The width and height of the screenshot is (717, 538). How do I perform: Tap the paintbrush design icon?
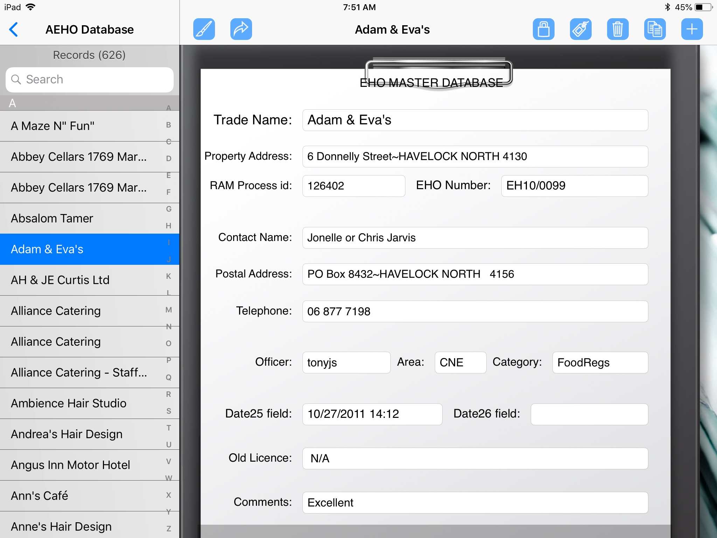[204, 29]
